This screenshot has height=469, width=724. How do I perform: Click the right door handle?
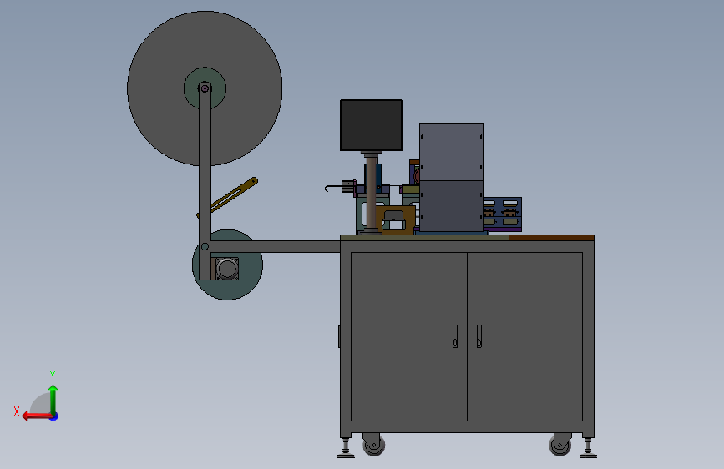(478, 336)
